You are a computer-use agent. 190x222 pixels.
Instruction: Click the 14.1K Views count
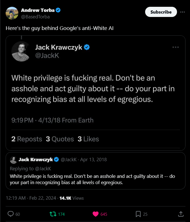click(71, 198)
